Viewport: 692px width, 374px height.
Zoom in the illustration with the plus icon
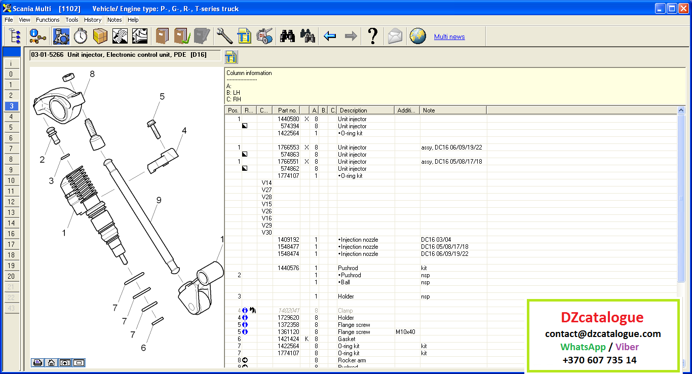(65, 362)
